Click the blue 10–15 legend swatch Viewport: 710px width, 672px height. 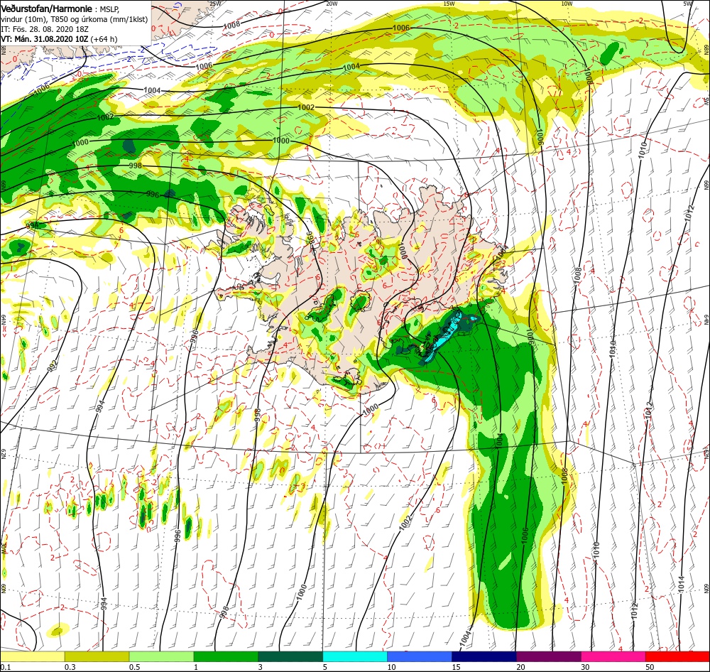point(420,656)
